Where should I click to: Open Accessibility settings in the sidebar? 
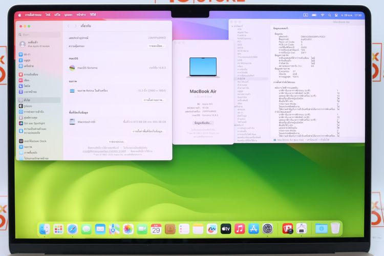pos(31,112)
